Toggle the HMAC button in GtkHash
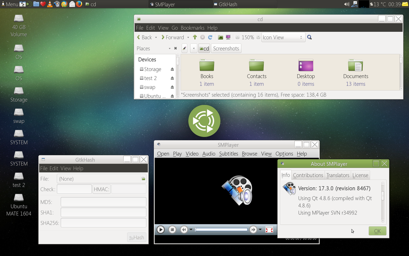This screenshot has height=256, width=409. (102, 189)
